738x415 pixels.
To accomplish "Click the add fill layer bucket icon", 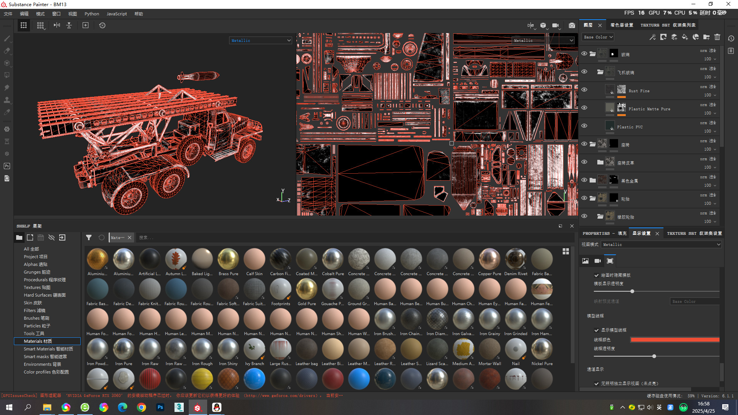I will 685,37.
